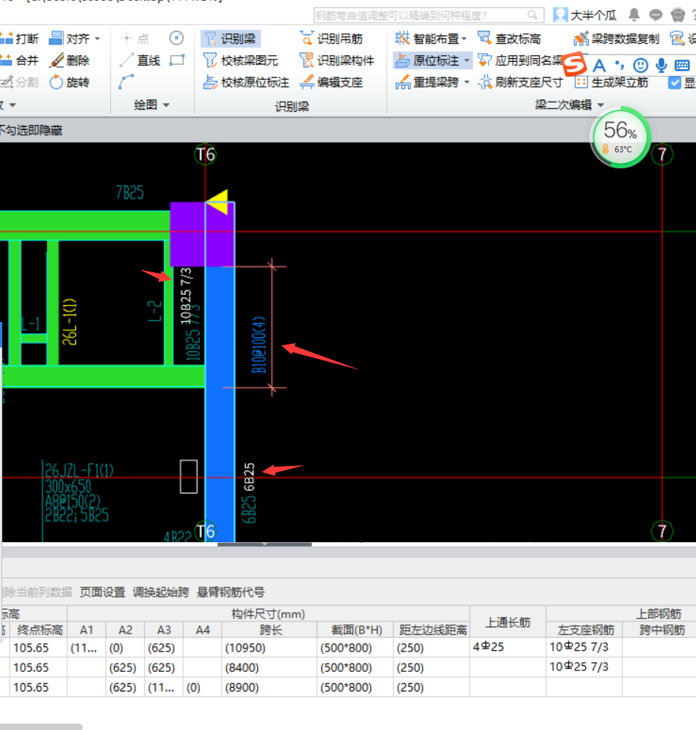Select the rectangle draw tool icon
Image resolution: width=696 pixels, height=730 pixels.
point(177,60)
